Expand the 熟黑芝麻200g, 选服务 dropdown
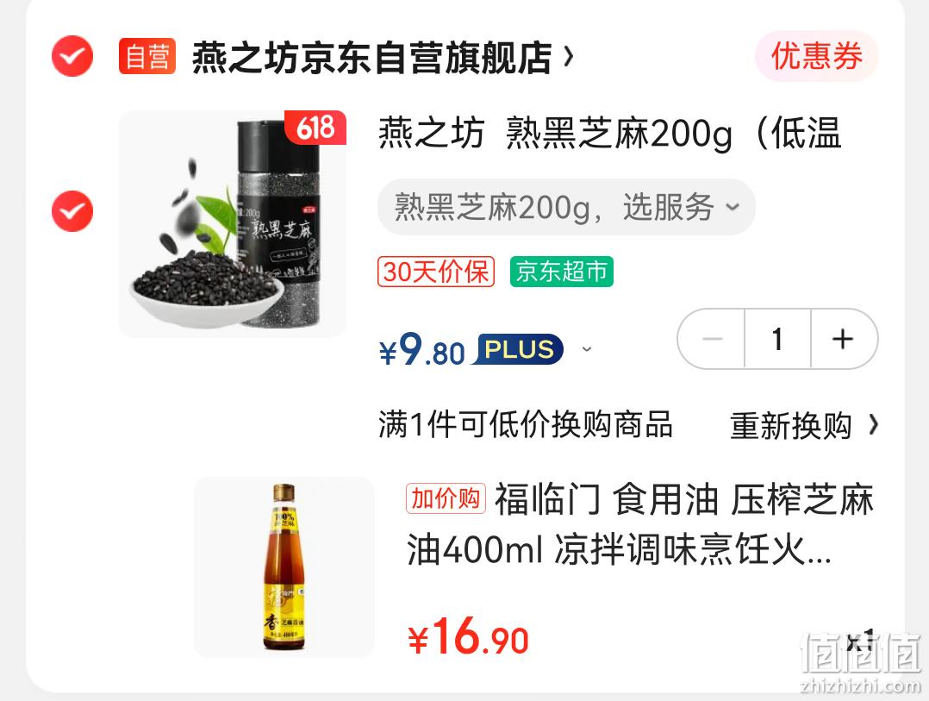929x701 pixels. [x=566, y=207]
